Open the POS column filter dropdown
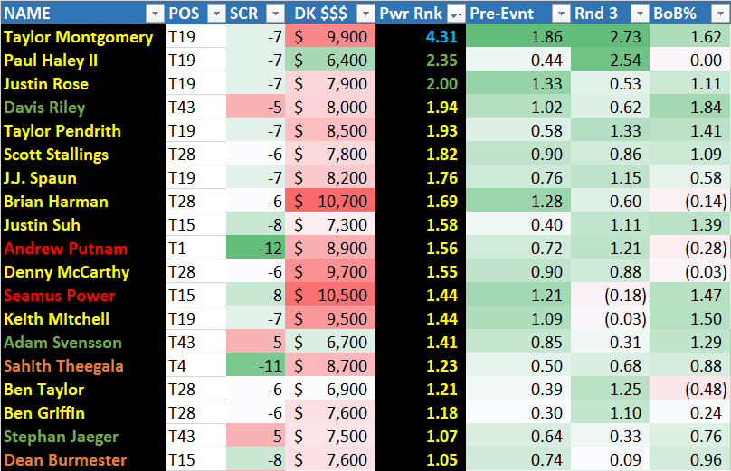Viewport: 731px width, 471px height. [216, 14]
